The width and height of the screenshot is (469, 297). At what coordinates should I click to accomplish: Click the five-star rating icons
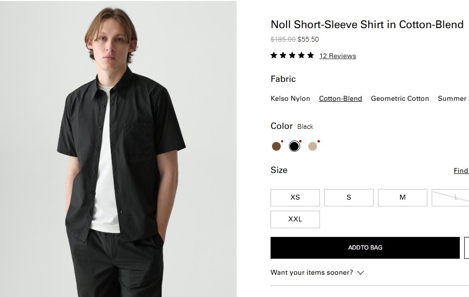pos(292,56)
